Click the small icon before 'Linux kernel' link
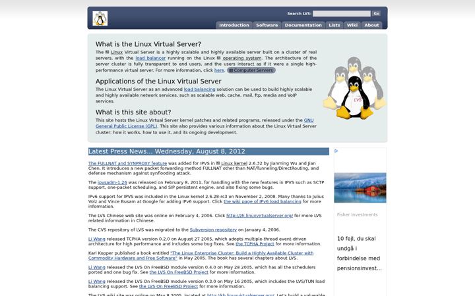This screenshot has height=296, width=475. tap(218, 163)
